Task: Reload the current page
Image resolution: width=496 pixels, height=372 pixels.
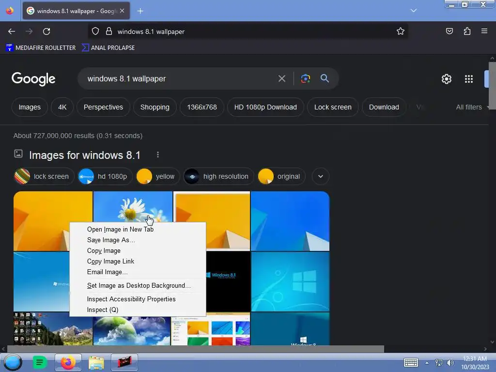Action: pos(46,31)
